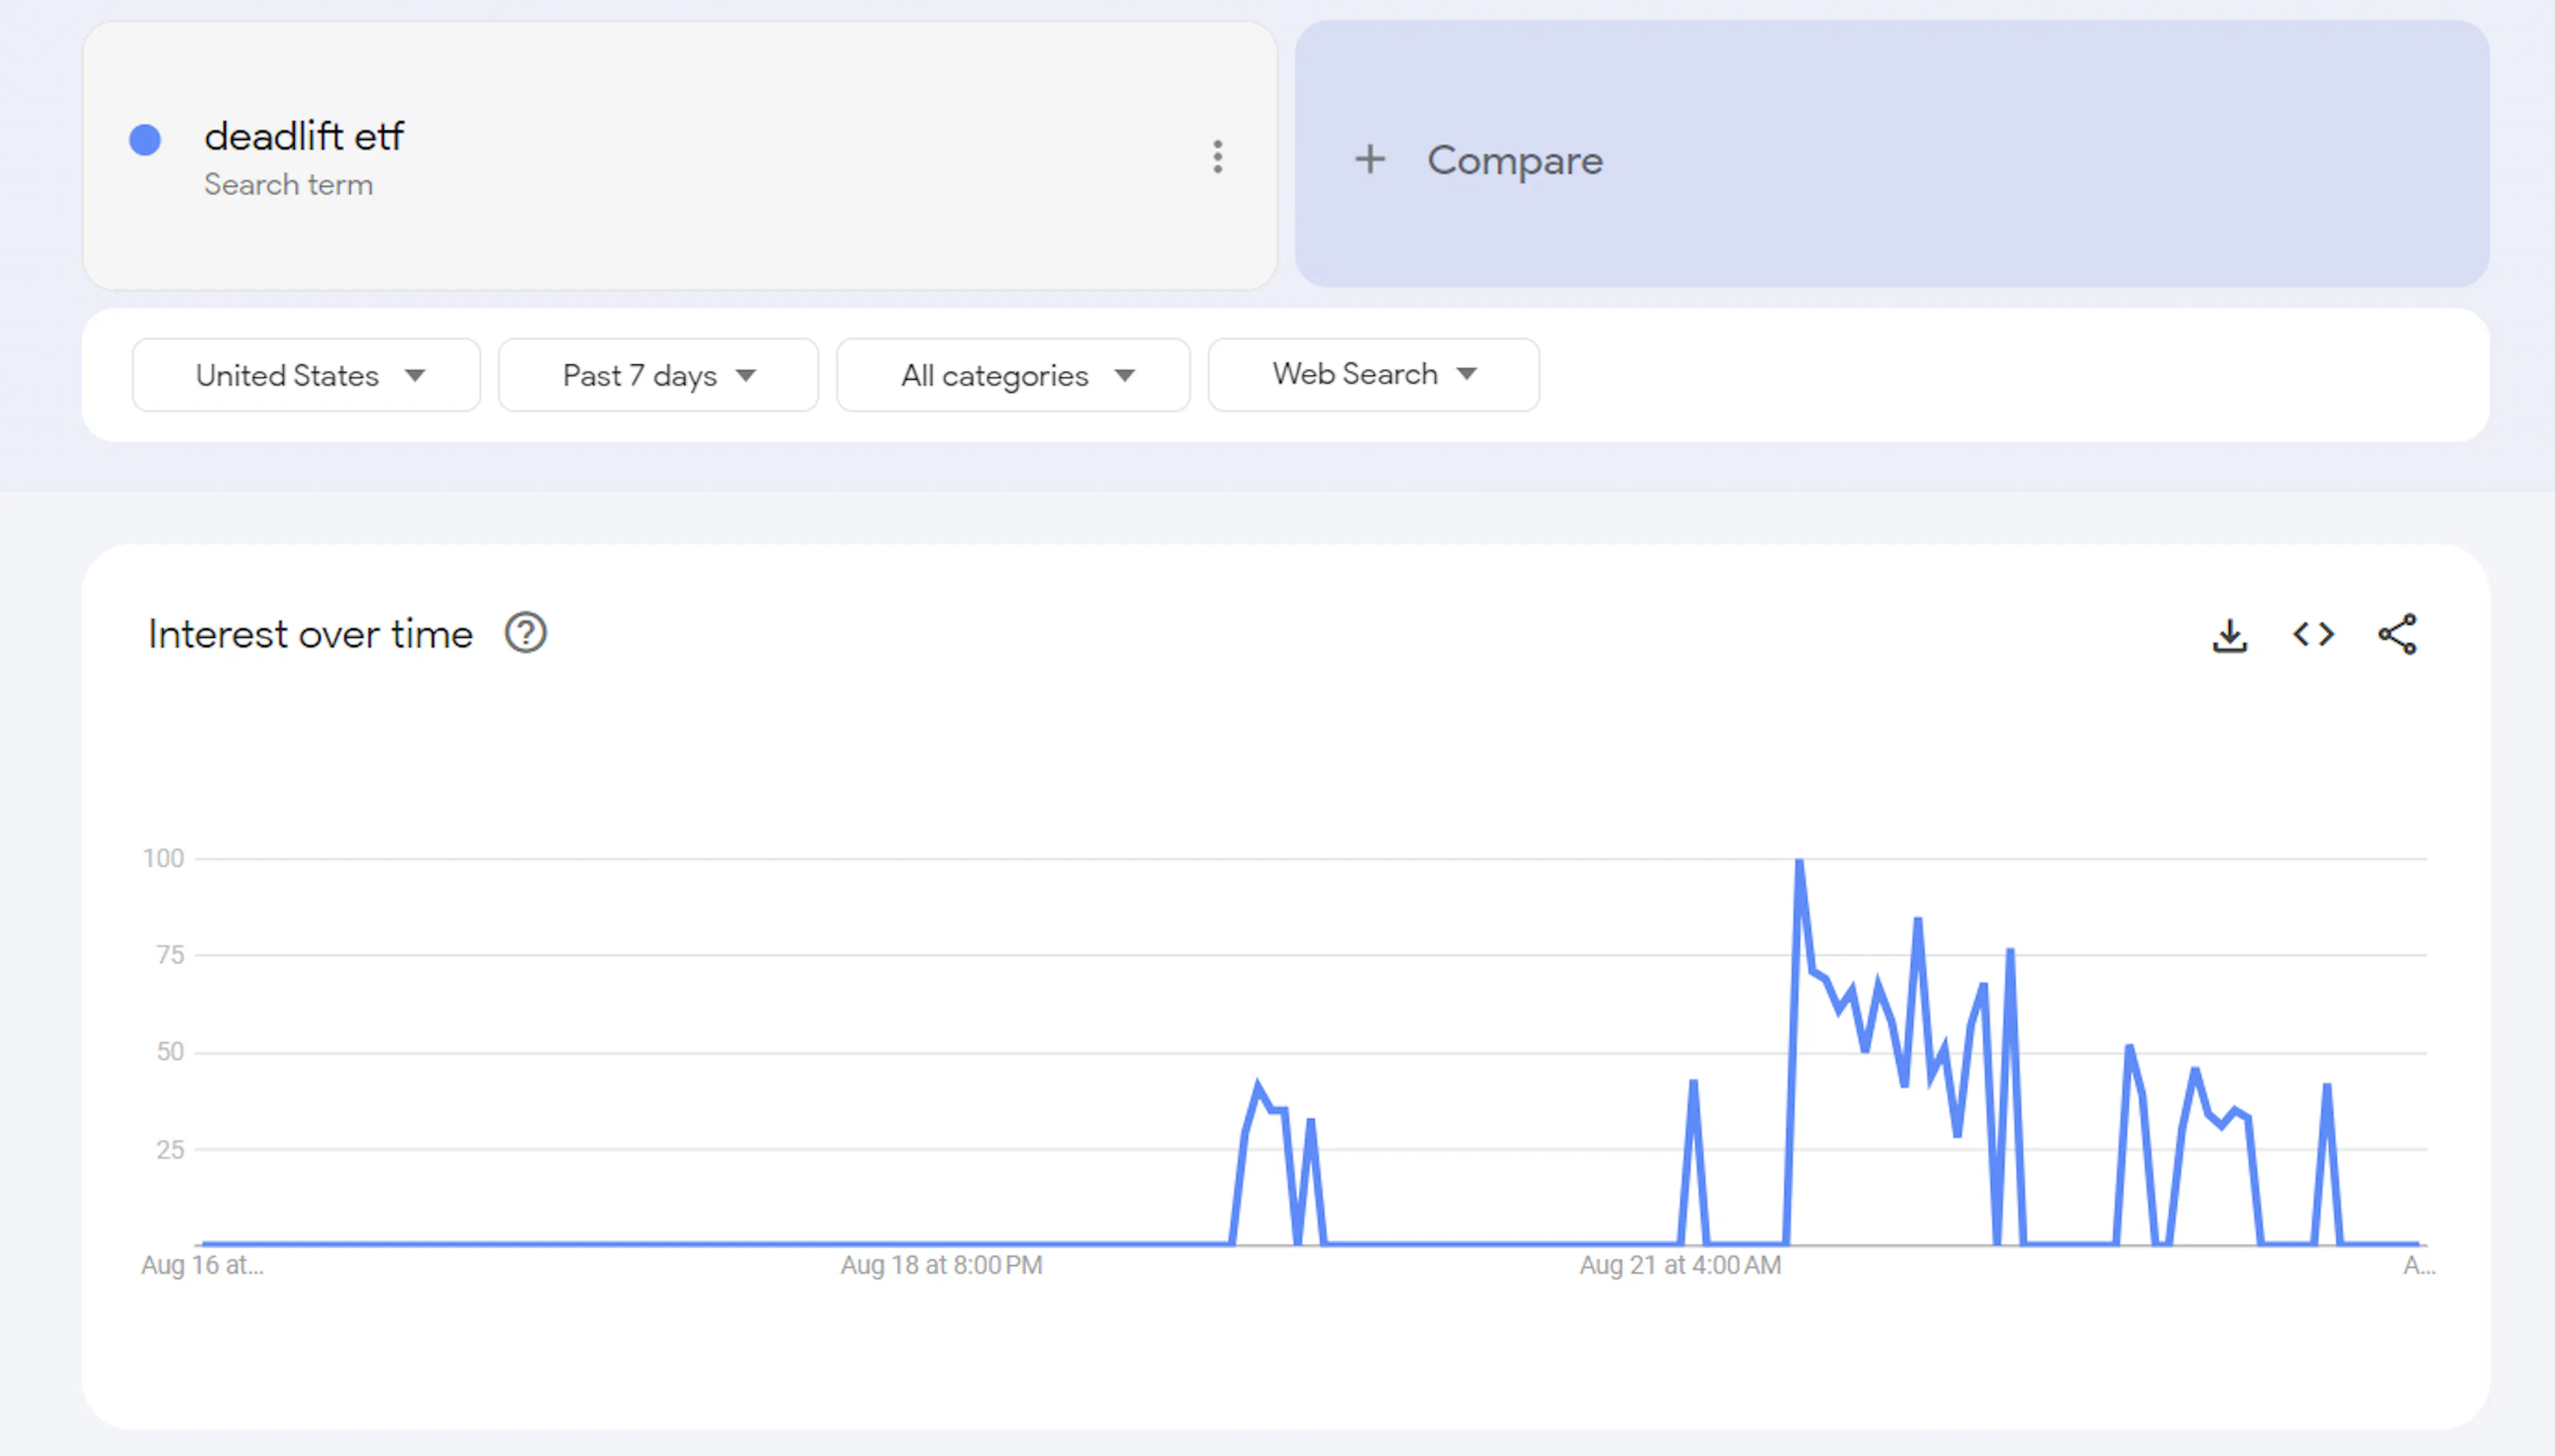Click the blue dot marker for deadlift etf
Image resolution: width=2555 pixels, height=1456 pixels.
145,141
